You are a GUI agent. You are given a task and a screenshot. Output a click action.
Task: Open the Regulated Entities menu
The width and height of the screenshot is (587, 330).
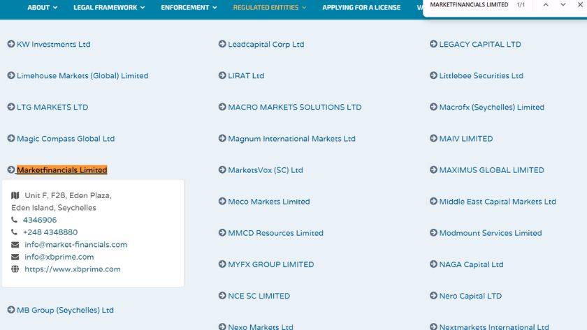coord(270,8)
